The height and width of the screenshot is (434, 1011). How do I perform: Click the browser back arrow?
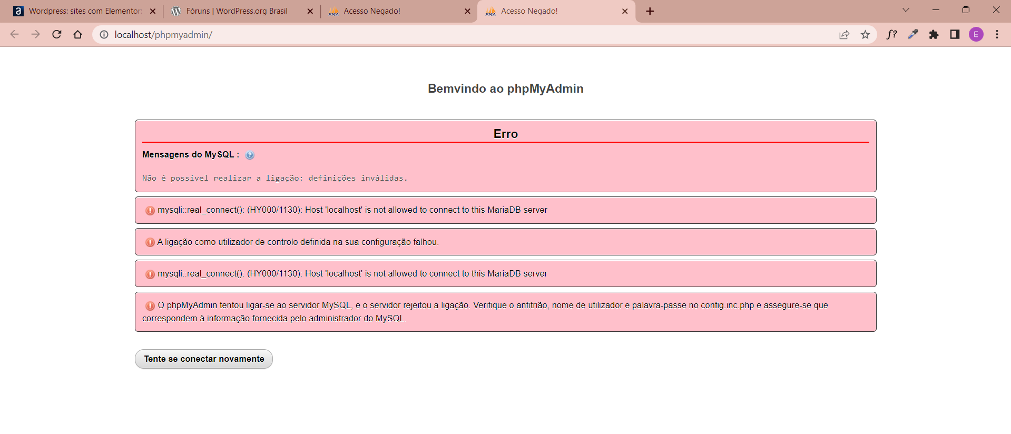pos(15,35)
